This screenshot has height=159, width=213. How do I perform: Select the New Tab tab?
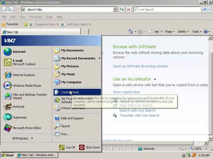(41, 32)
